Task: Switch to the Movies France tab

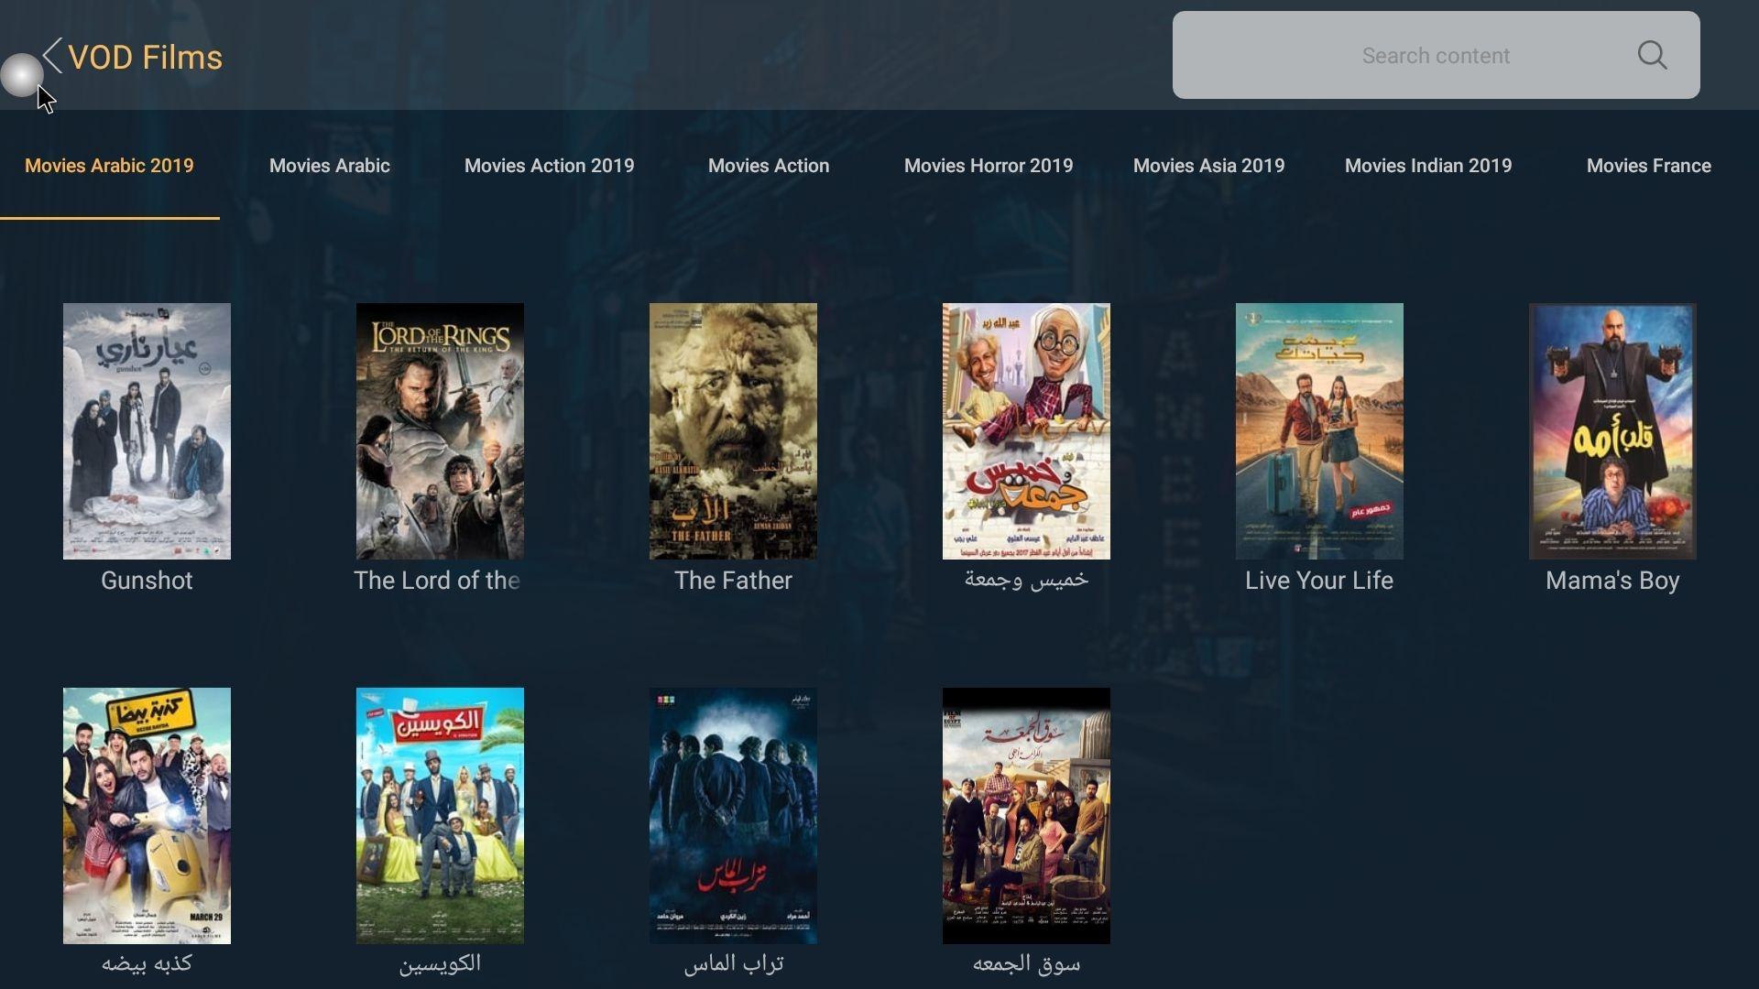Action: click(x=1649, y=166)
